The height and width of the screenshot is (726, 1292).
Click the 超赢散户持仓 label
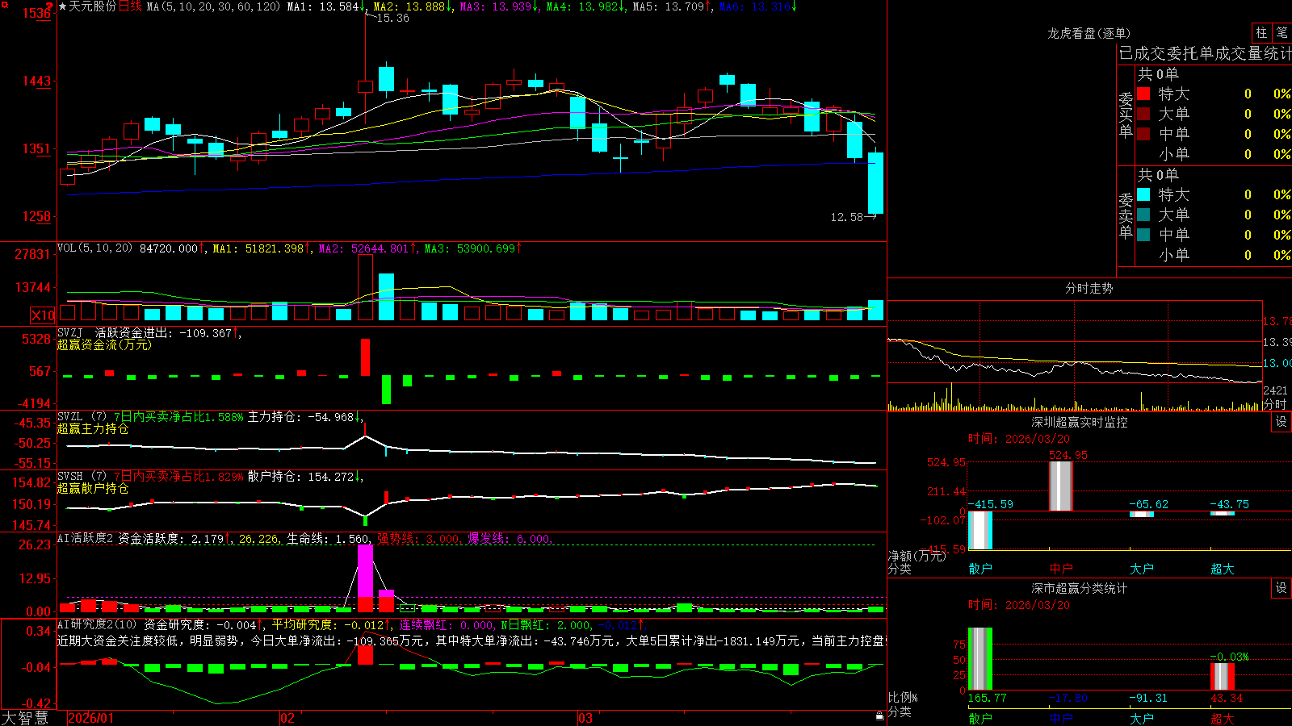pos(93,488)
